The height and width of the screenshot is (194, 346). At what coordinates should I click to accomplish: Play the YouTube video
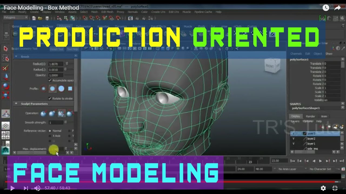(12, 188)
